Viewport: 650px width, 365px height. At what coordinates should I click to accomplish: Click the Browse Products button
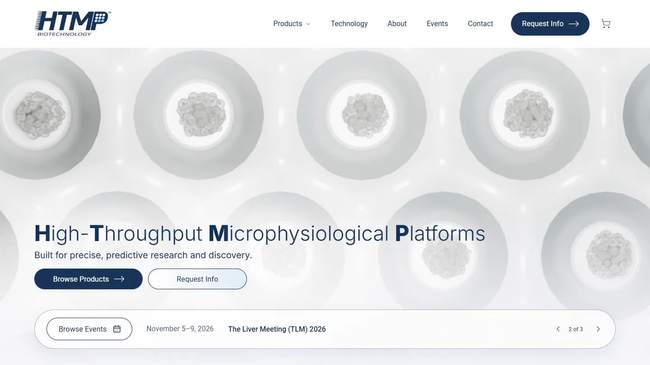[x=88, y=279]
